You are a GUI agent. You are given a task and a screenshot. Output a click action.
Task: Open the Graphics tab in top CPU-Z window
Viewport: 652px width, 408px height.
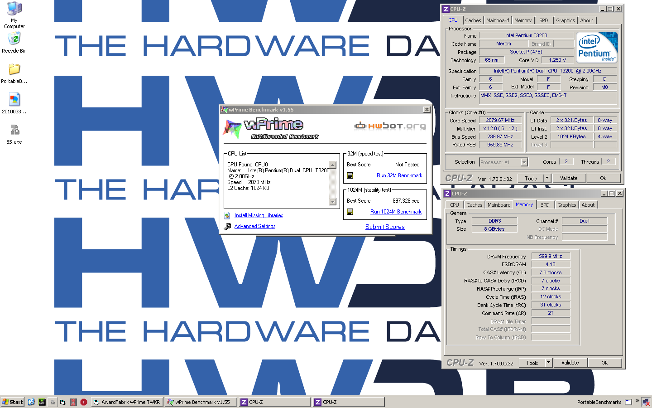pyautogui.click(x=566, y=20)
